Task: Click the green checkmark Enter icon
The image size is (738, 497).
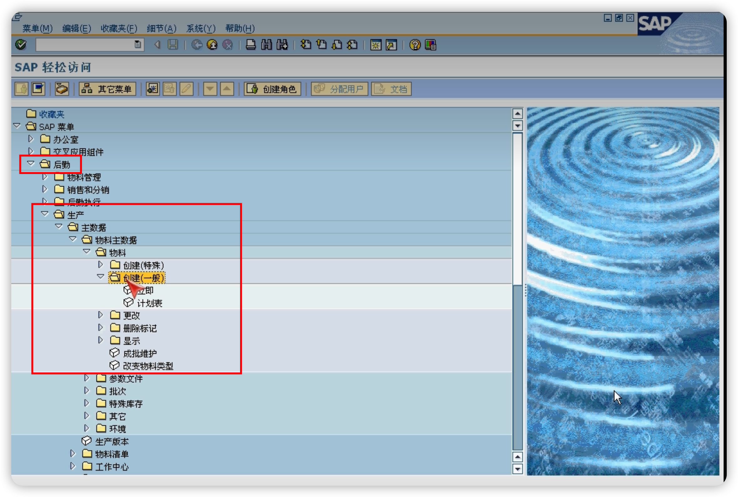Action: pos(21,45)
